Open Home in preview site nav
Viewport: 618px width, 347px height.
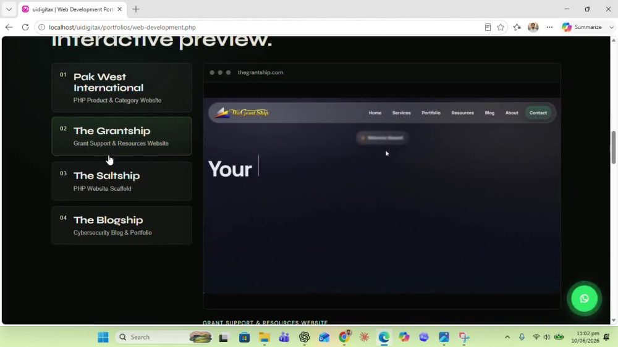tap(375, 112)
